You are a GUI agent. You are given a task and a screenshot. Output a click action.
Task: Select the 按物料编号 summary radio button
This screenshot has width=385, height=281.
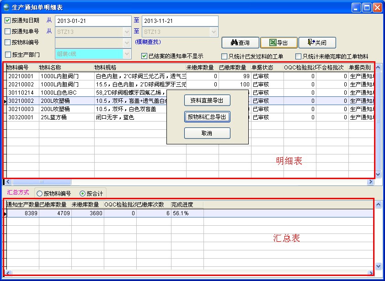pyautogui.click(x=40, y=193)
